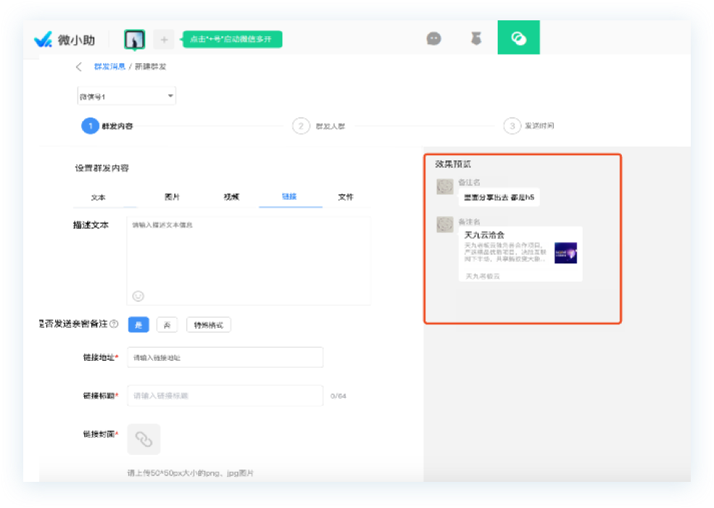Choose the 特殊格式 option

[x=208, y=324]
